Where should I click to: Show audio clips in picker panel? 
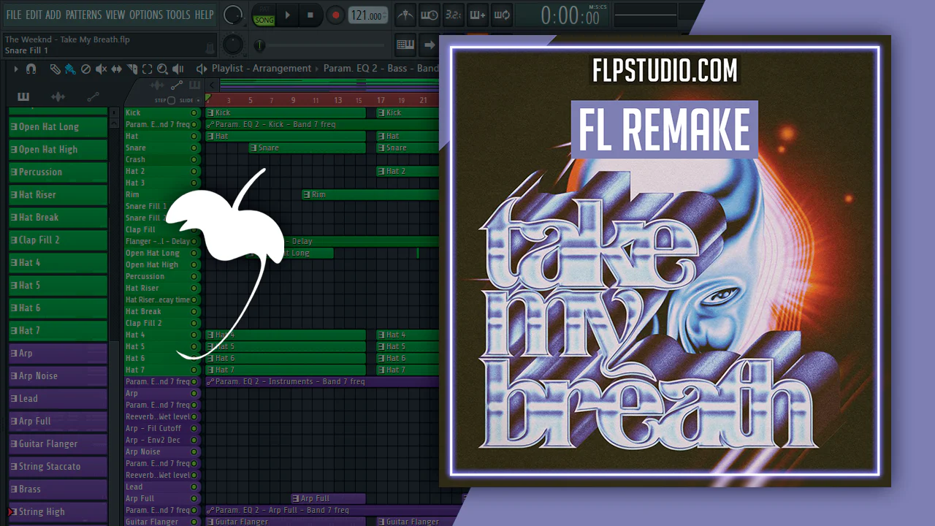click(58, 96)
